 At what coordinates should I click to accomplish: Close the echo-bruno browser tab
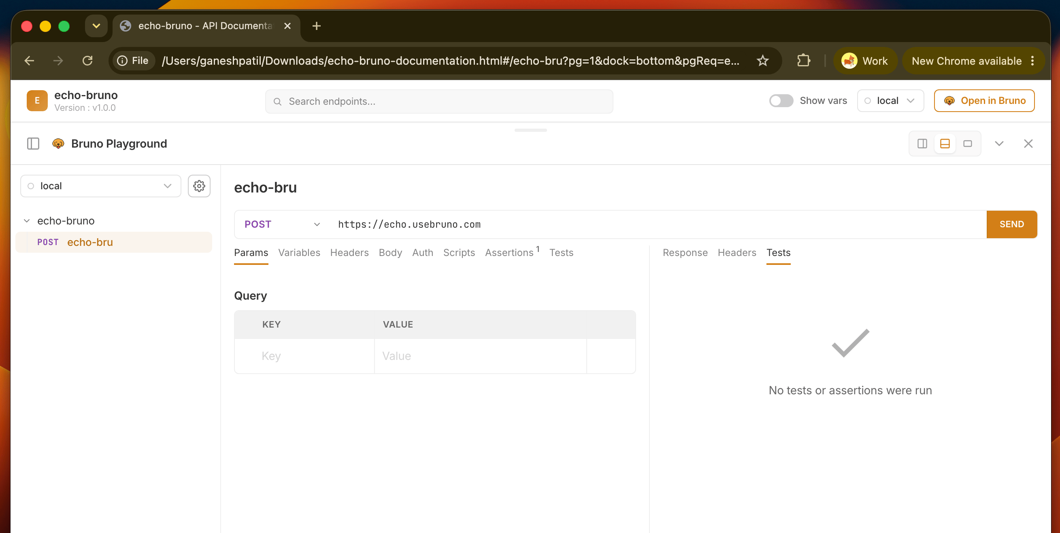287,26
